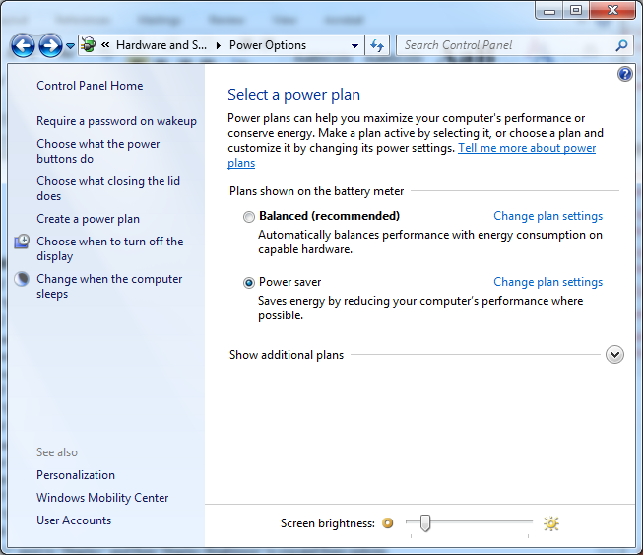Select the Power saver radio button
The width and height of the screenshot is (643, 555).
point(249,283)
